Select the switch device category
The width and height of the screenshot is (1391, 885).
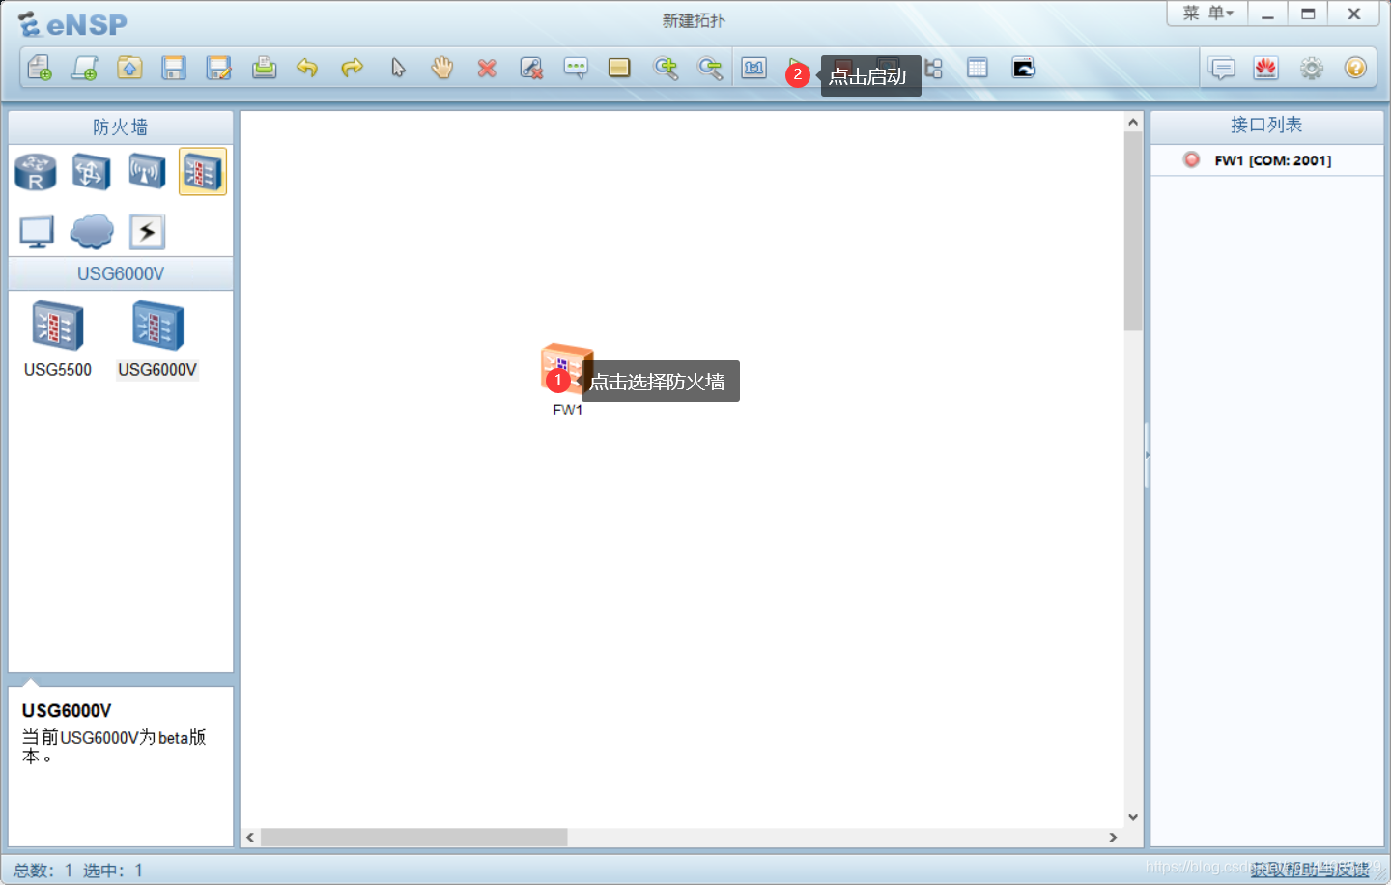pos(91,172)
